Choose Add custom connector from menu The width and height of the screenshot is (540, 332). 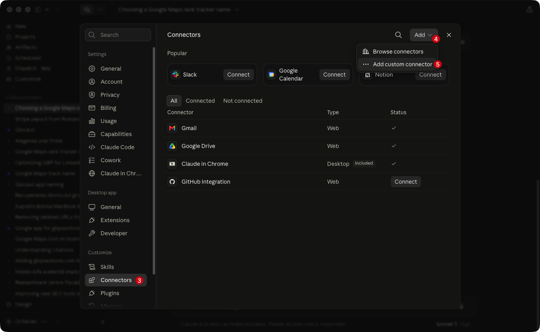(397, 64)
